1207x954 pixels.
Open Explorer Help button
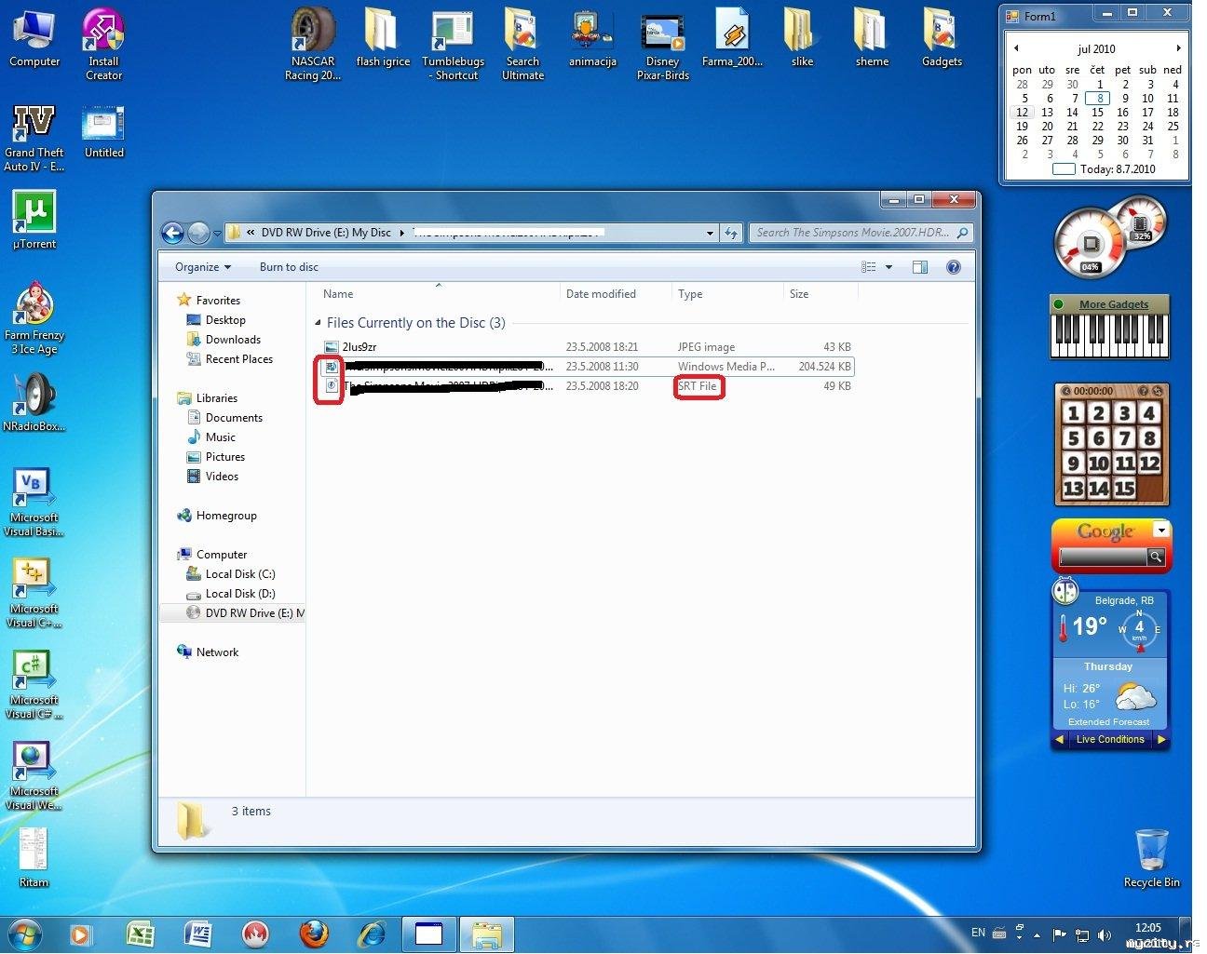tap(953, 267)
